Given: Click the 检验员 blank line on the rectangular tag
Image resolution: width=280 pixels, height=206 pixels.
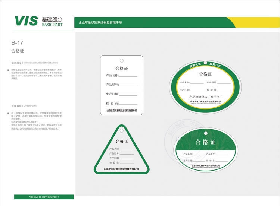Looking at the screenshot, I should (128, 104).
